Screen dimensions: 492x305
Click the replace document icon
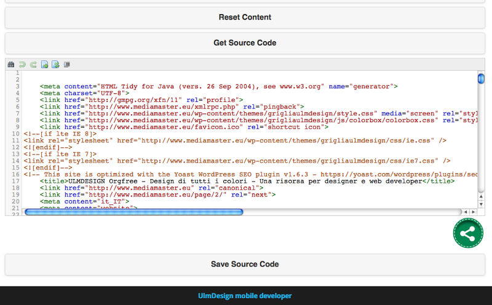(55, 64)
